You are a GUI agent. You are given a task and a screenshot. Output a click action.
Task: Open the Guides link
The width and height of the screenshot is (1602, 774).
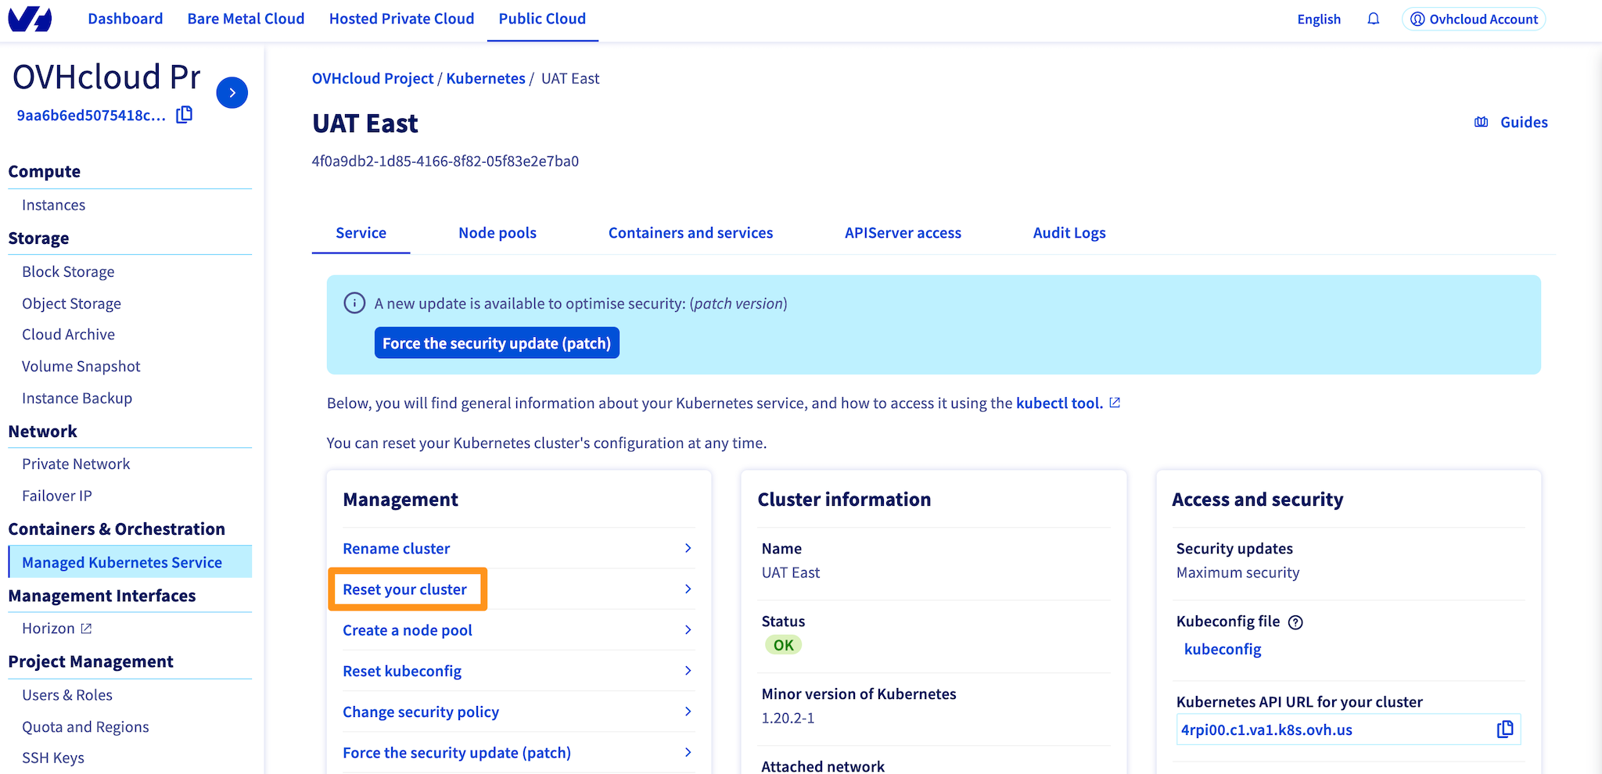(1524, 122)
